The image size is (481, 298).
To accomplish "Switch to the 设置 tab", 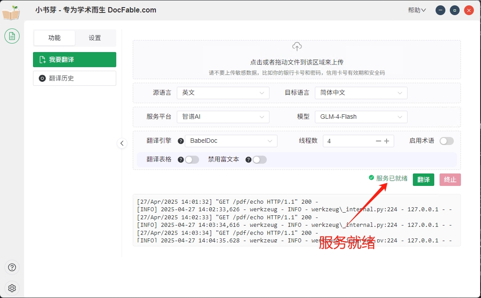I will point(95,38).
